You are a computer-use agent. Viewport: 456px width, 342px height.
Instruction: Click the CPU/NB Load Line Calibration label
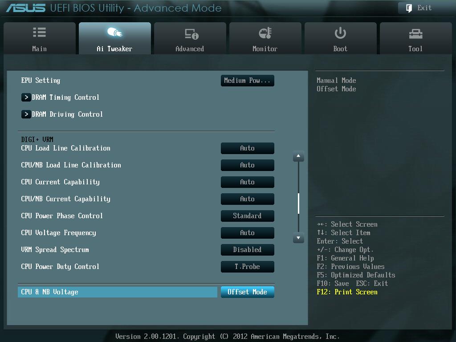coord(71,165)
